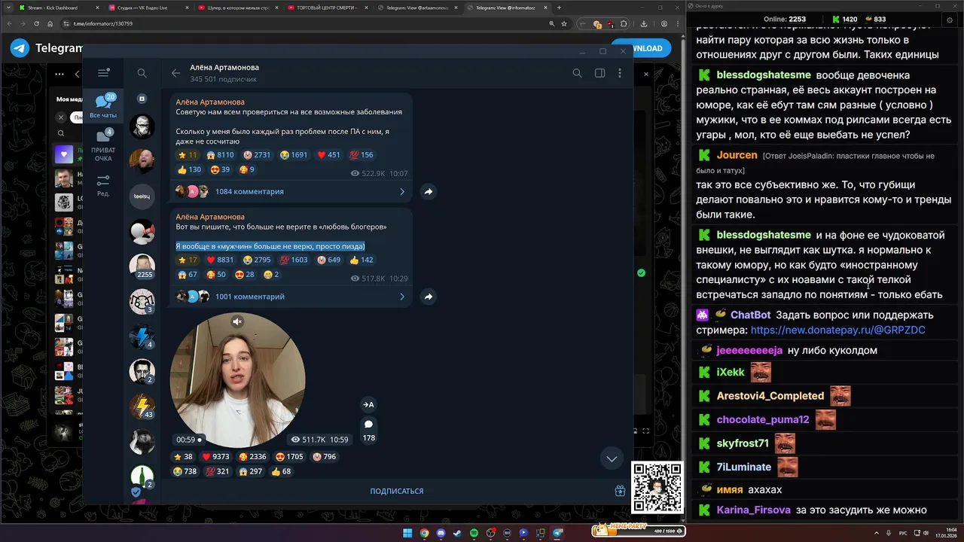The width and height of the screenshot is (964, 542).
Task: Click the gift icon beside ПОДПИСАТЬСЯ
Action: click(620, 491)
